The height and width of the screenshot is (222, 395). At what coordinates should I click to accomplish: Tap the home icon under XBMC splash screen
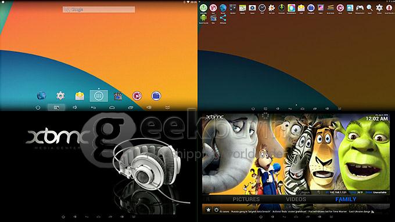(99, 217)
